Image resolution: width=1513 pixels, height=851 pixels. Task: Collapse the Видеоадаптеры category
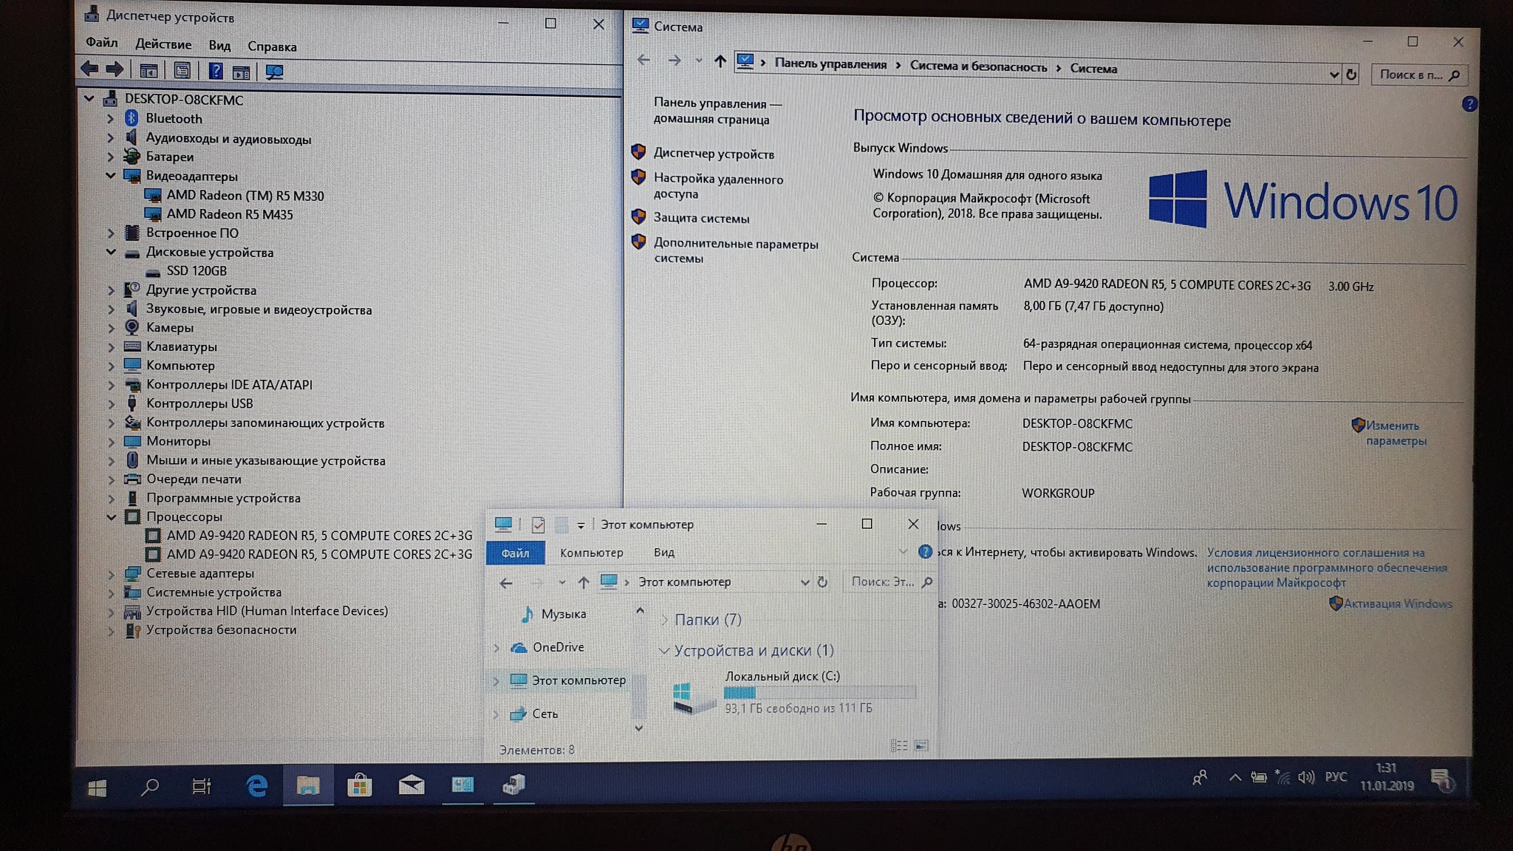[111, 176]
